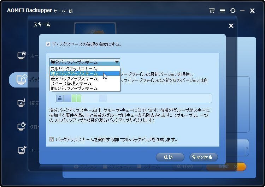Toggle ディスクスペースの管理を有効にする checkbox
The width and height of the screenshot is (265, 187).
point(48,44)
